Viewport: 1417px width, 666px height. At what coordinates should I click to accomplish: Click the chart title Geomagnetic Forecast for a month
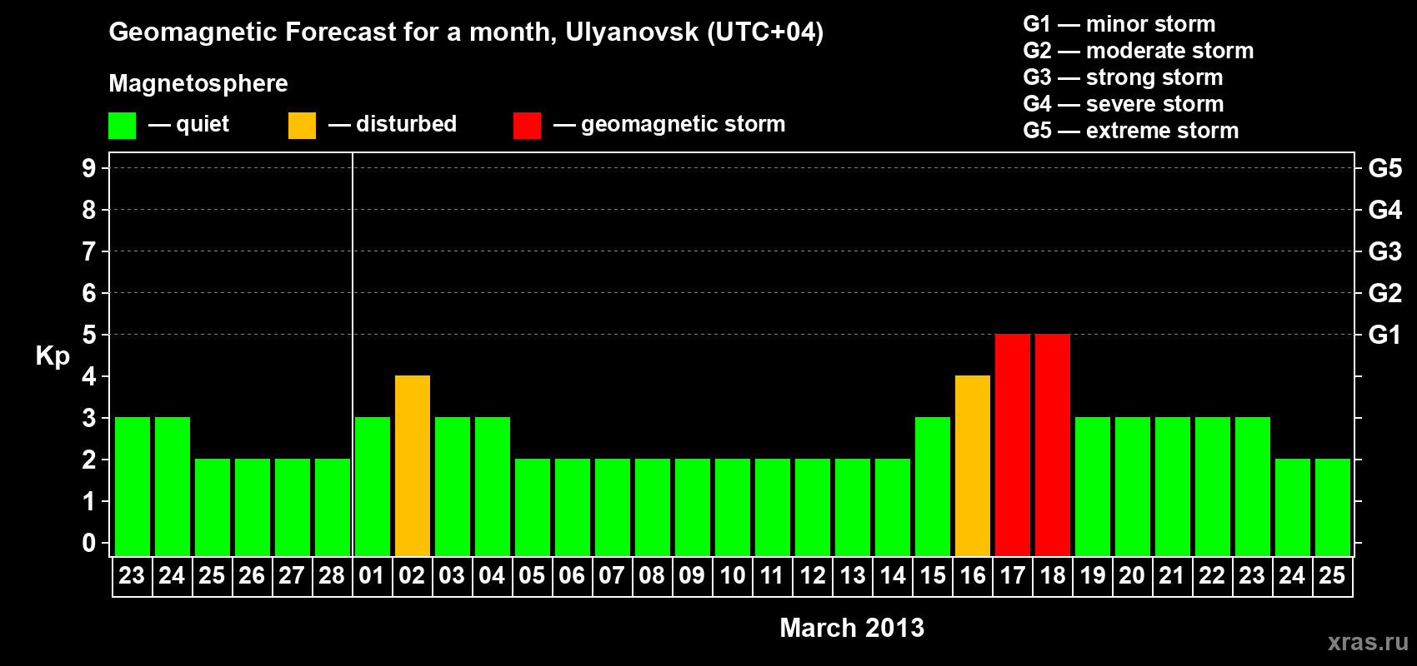click(x=466, y=32)
